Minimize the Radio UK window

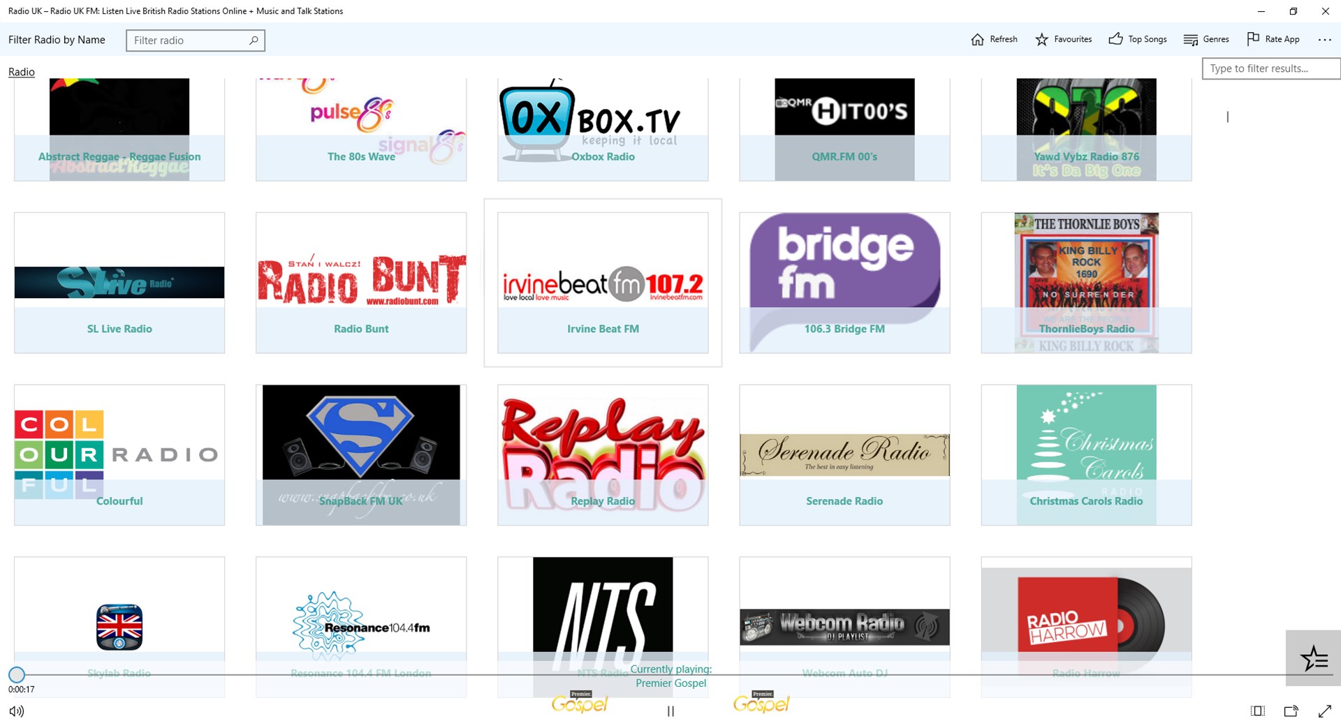(1261, 11)
